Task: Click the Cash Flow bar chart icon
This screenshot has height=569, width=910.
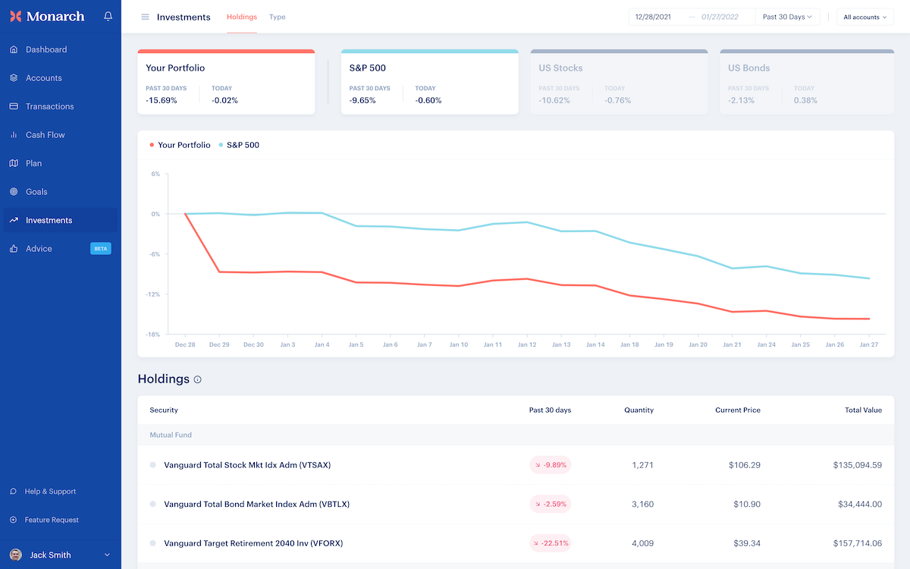Action: [x=14, y=135]
